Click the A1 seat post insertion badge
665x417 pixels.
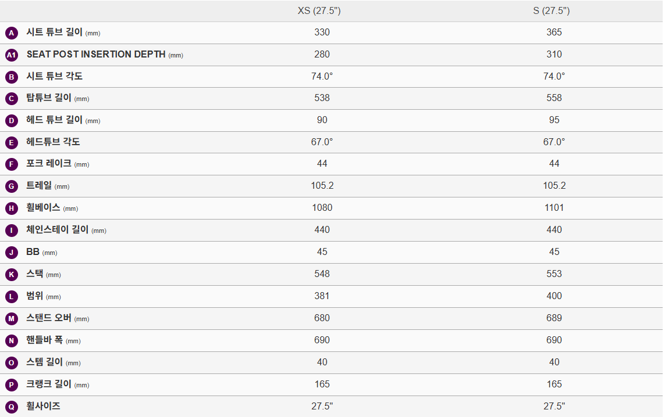[x=12, y=55]
